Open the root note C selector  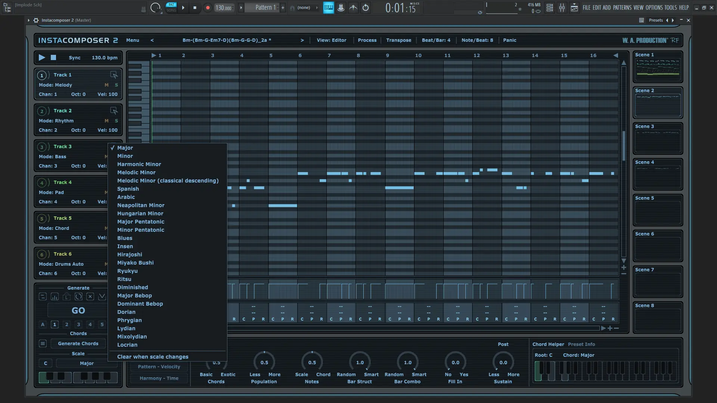[46, 363]
